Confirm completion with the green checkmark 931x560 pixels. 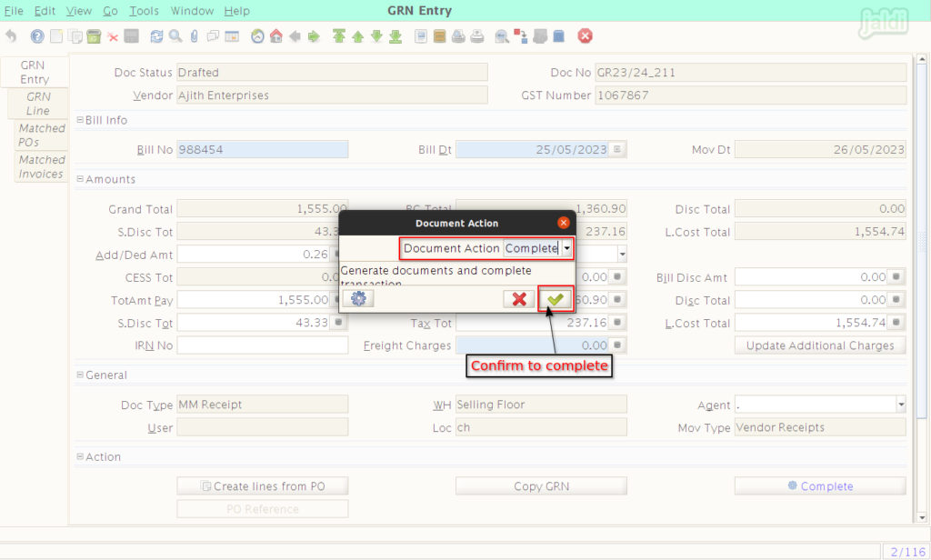(556, 299)
